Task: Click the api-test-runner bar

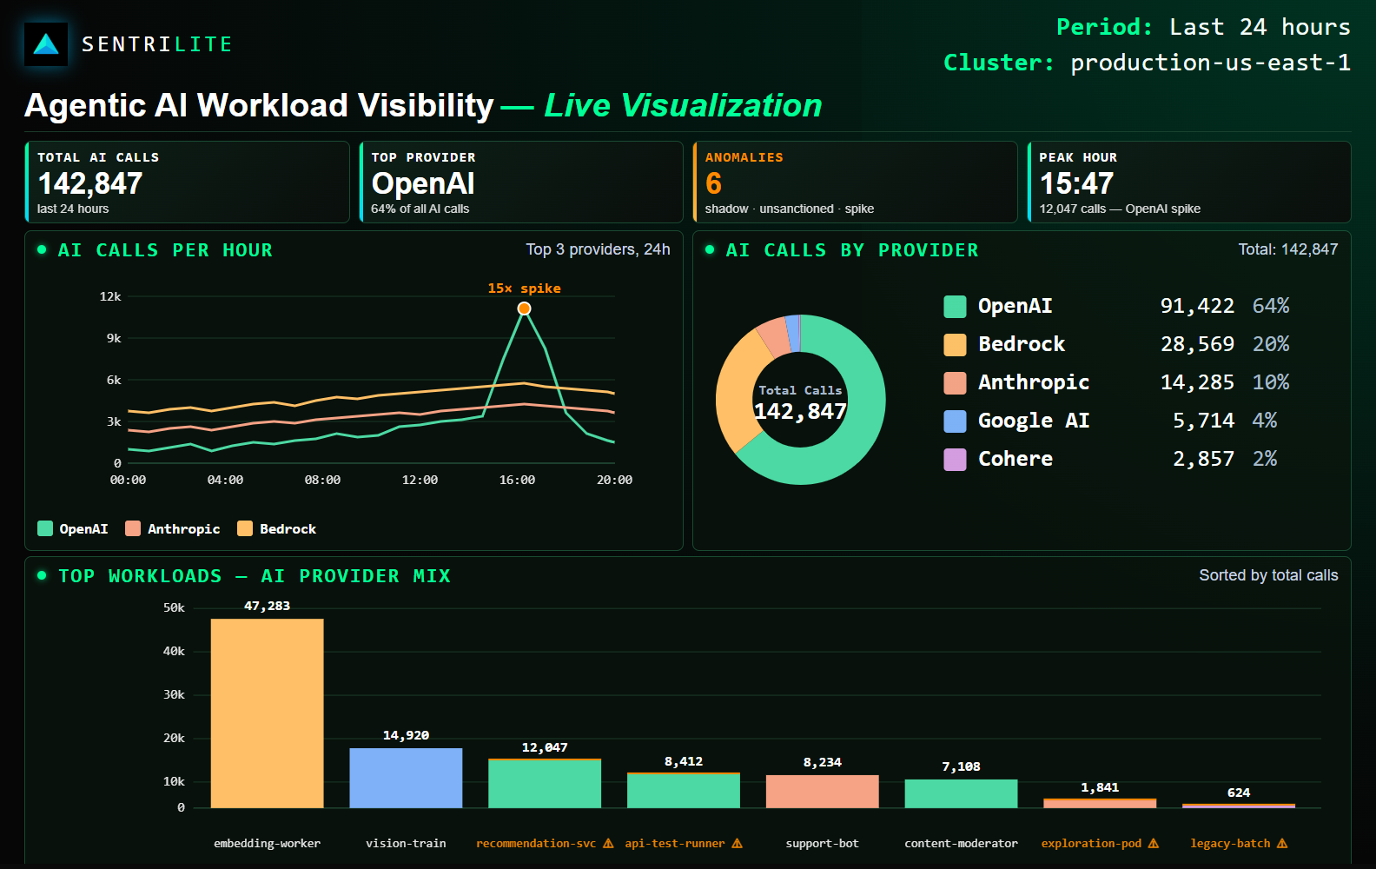Action: [684, 791]
